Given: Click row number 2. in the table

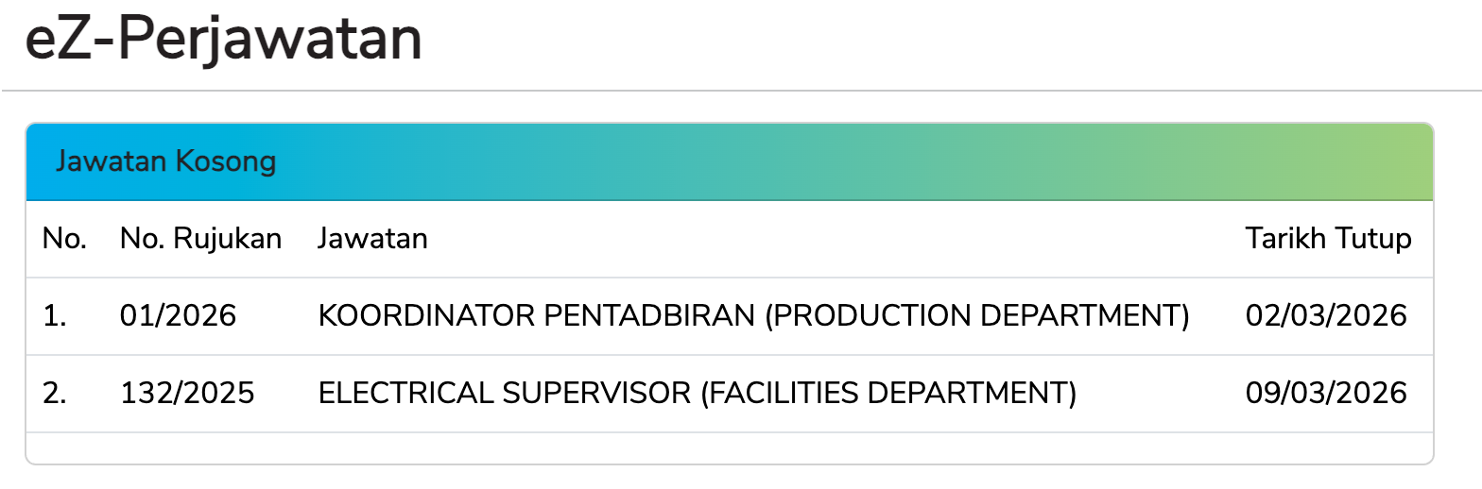Looking at the screenshot, I should coord(55,394).
